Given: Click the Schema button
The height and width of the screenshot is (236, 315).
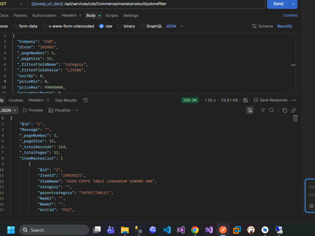Looking at the screenshot, I should 262,26.
